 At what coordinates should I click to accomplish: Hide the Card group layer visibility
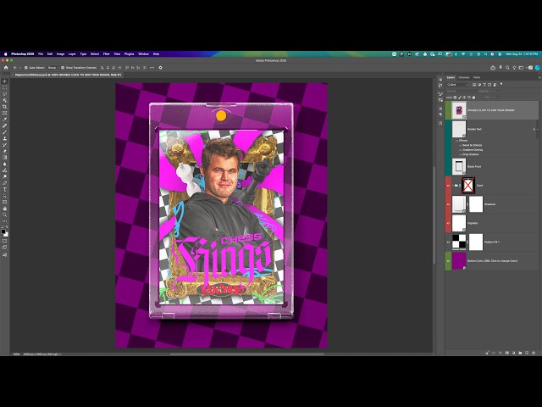[448, 186]
